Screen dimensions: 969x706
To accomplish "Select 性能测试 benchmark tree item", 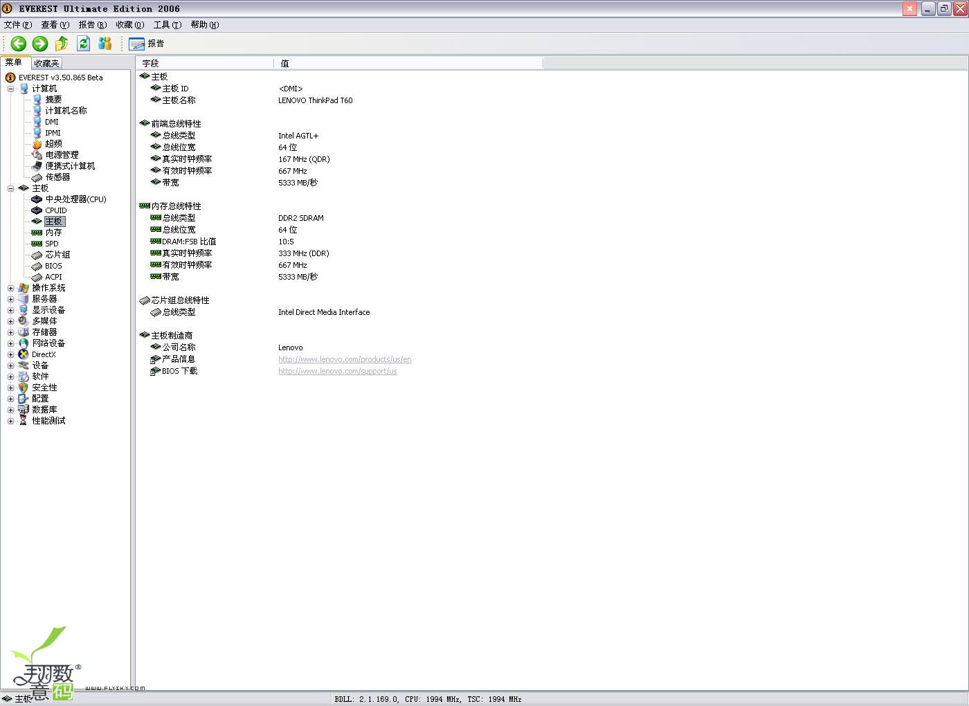I will (48, 421).
